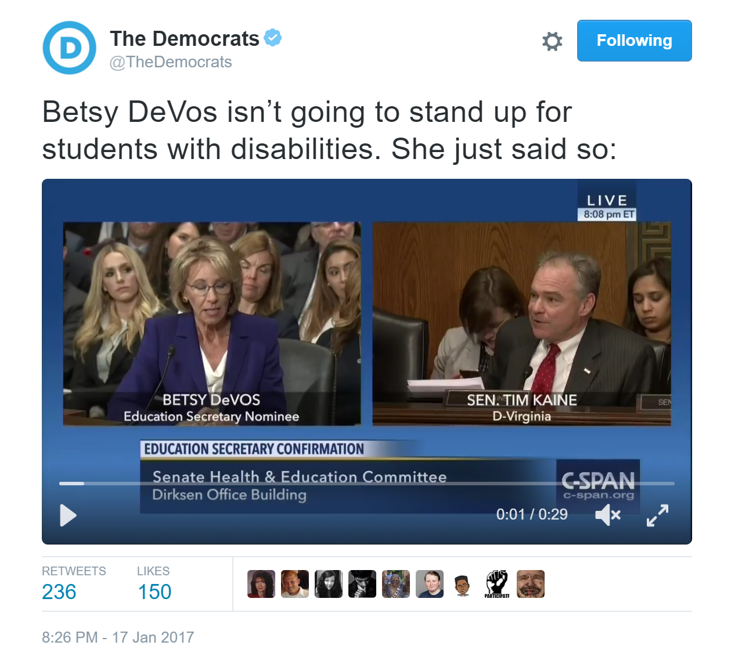The width and height of the screenshot is (731, 649).
Task: Open The Democrats profile logo avatar
Action: pos(70,48)
